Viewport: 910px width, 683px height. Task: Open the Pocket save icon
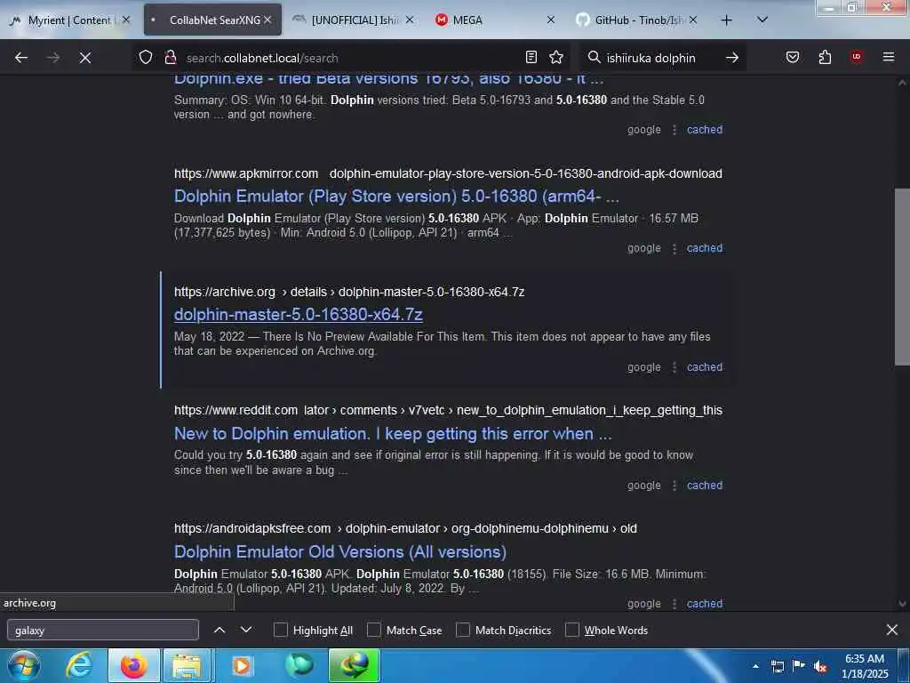pyautogui.click(x=793, y=57)
